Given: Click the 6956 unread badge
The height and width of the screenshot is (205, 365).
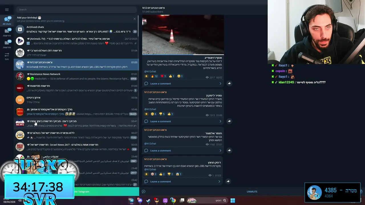Looking at the screenshot, I should pyautogui.click(x=133, y=79).
